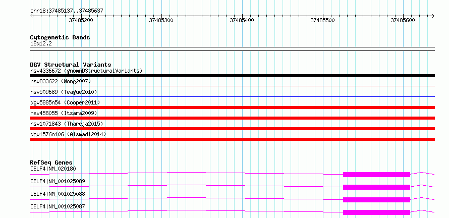Click the magenta exon of CELF4|NM_001025089
Image resolution: width=449 pixels, height=218 pixels.
tap(376, 187)
